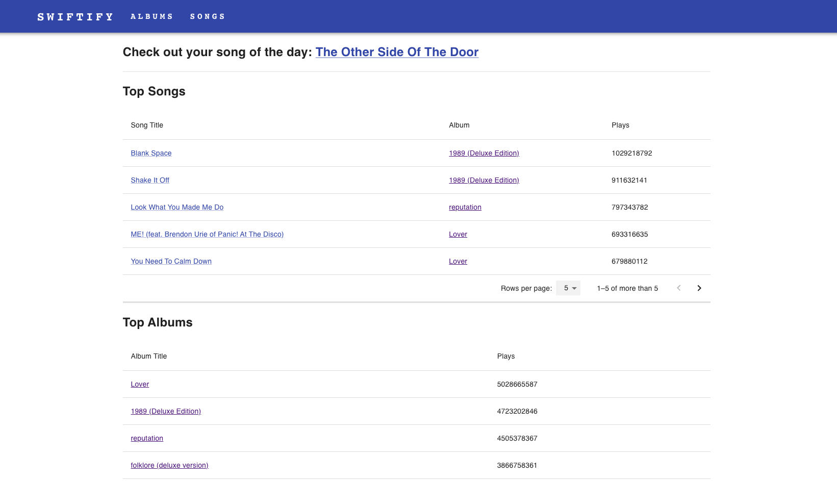Click the previous page arrow in Top Songs

point(678,288)
